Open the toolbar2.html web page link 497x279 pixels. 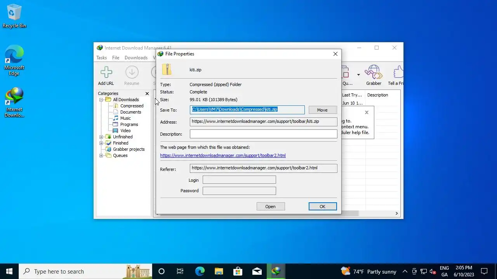click(223, 155)
